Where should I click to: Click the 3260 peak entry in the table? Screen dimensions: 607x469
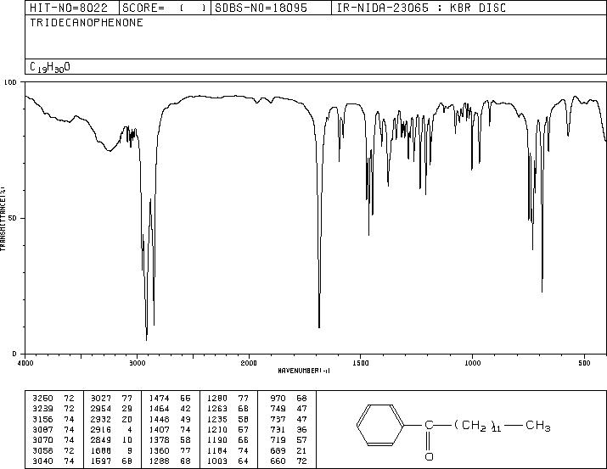tap(53, 399)
